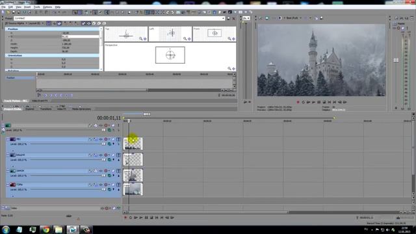The height and width of the screenshot is (234, 416).
Task: Select Position row in keyframe controller
Action: (x=20, y=78)
